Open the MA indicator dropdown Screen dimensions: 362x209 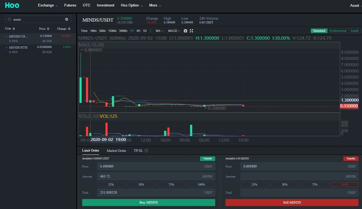(159, 31)
